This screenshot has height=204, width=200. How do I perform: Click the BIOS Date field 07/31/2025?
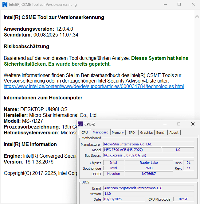tap(124, 199)
